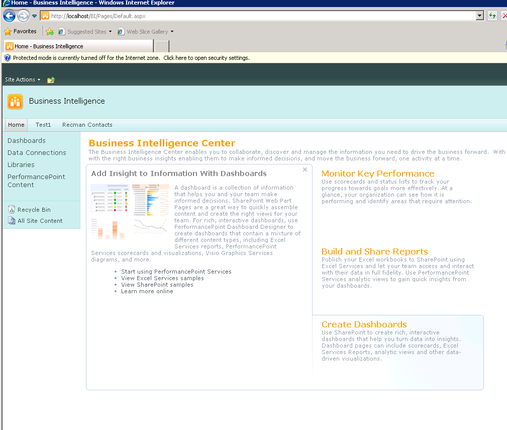
Task: Open the Recycle Bin link
Action: pyautogui.click(x=34, y=210)
